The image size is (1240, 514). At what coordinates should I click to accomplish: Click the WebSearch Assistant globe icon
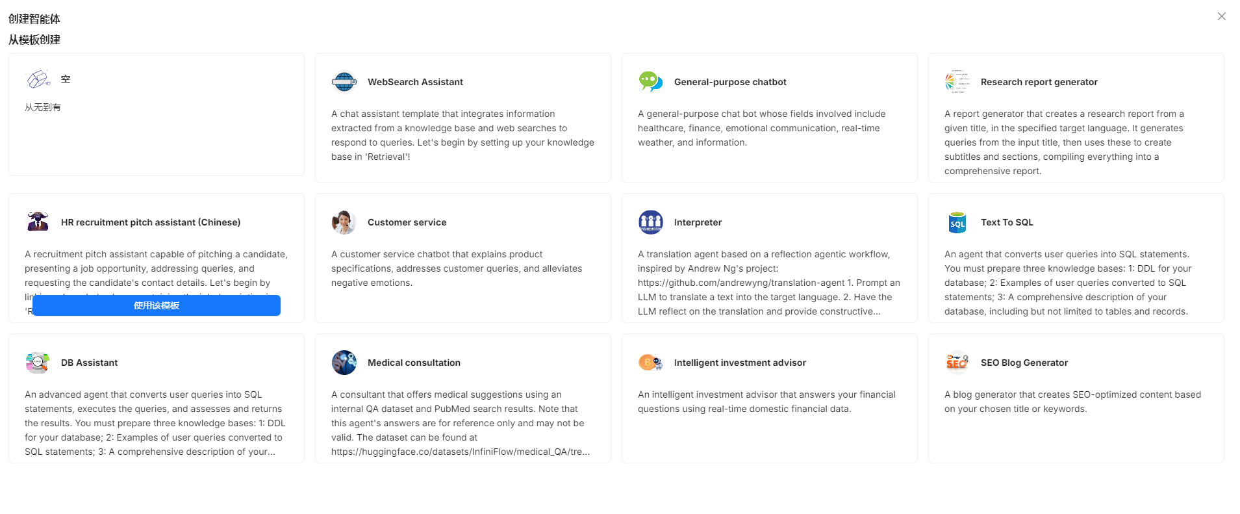point(344,82)
